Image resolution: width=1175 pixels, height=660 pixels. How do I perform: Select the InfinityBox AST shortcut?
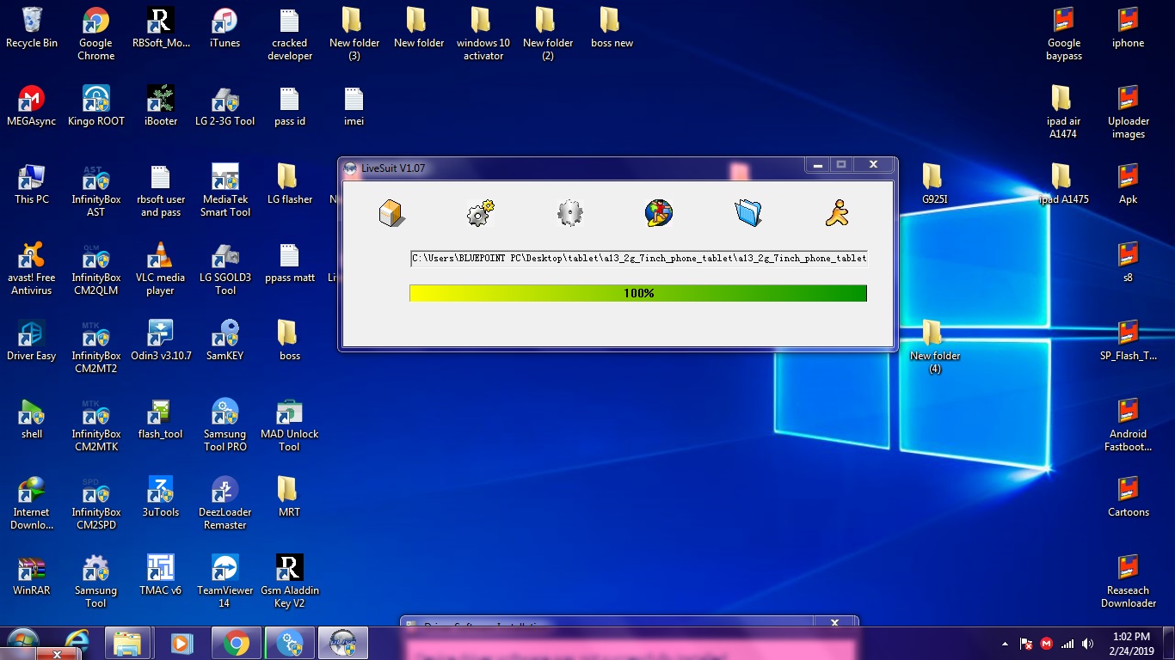[95, 191]
